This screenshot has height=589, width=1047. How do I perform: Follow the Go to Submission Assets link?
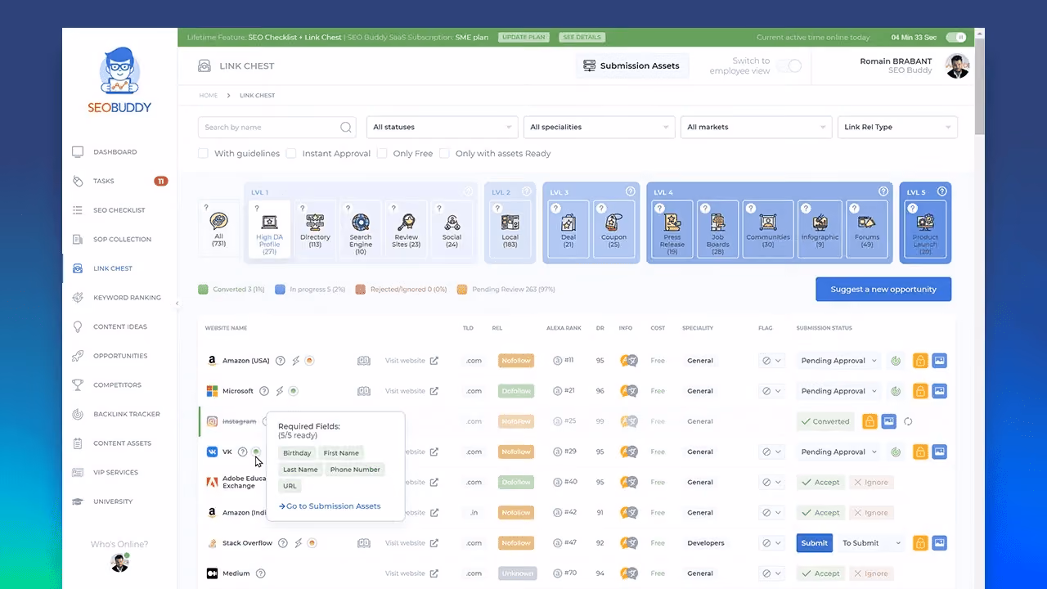pos(330,506)
